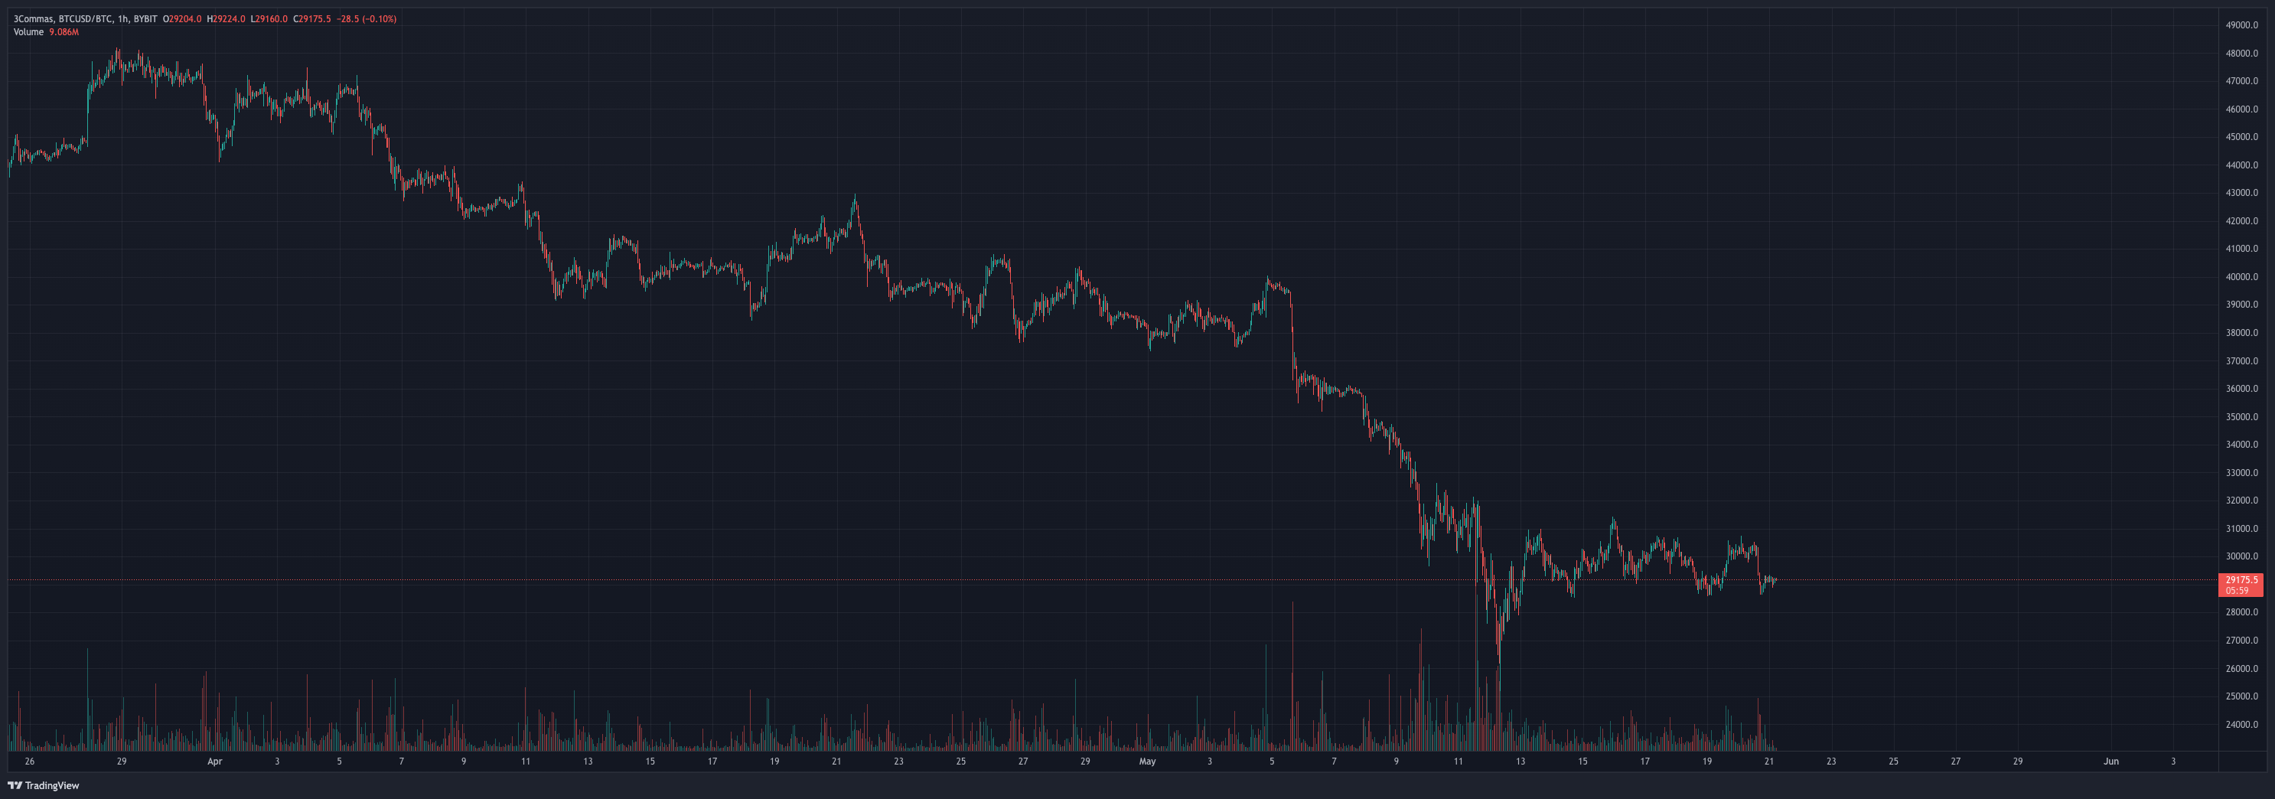Click the Volume indicator label
The width and height of the screenshot is (2275, 799).
(28, 32)
